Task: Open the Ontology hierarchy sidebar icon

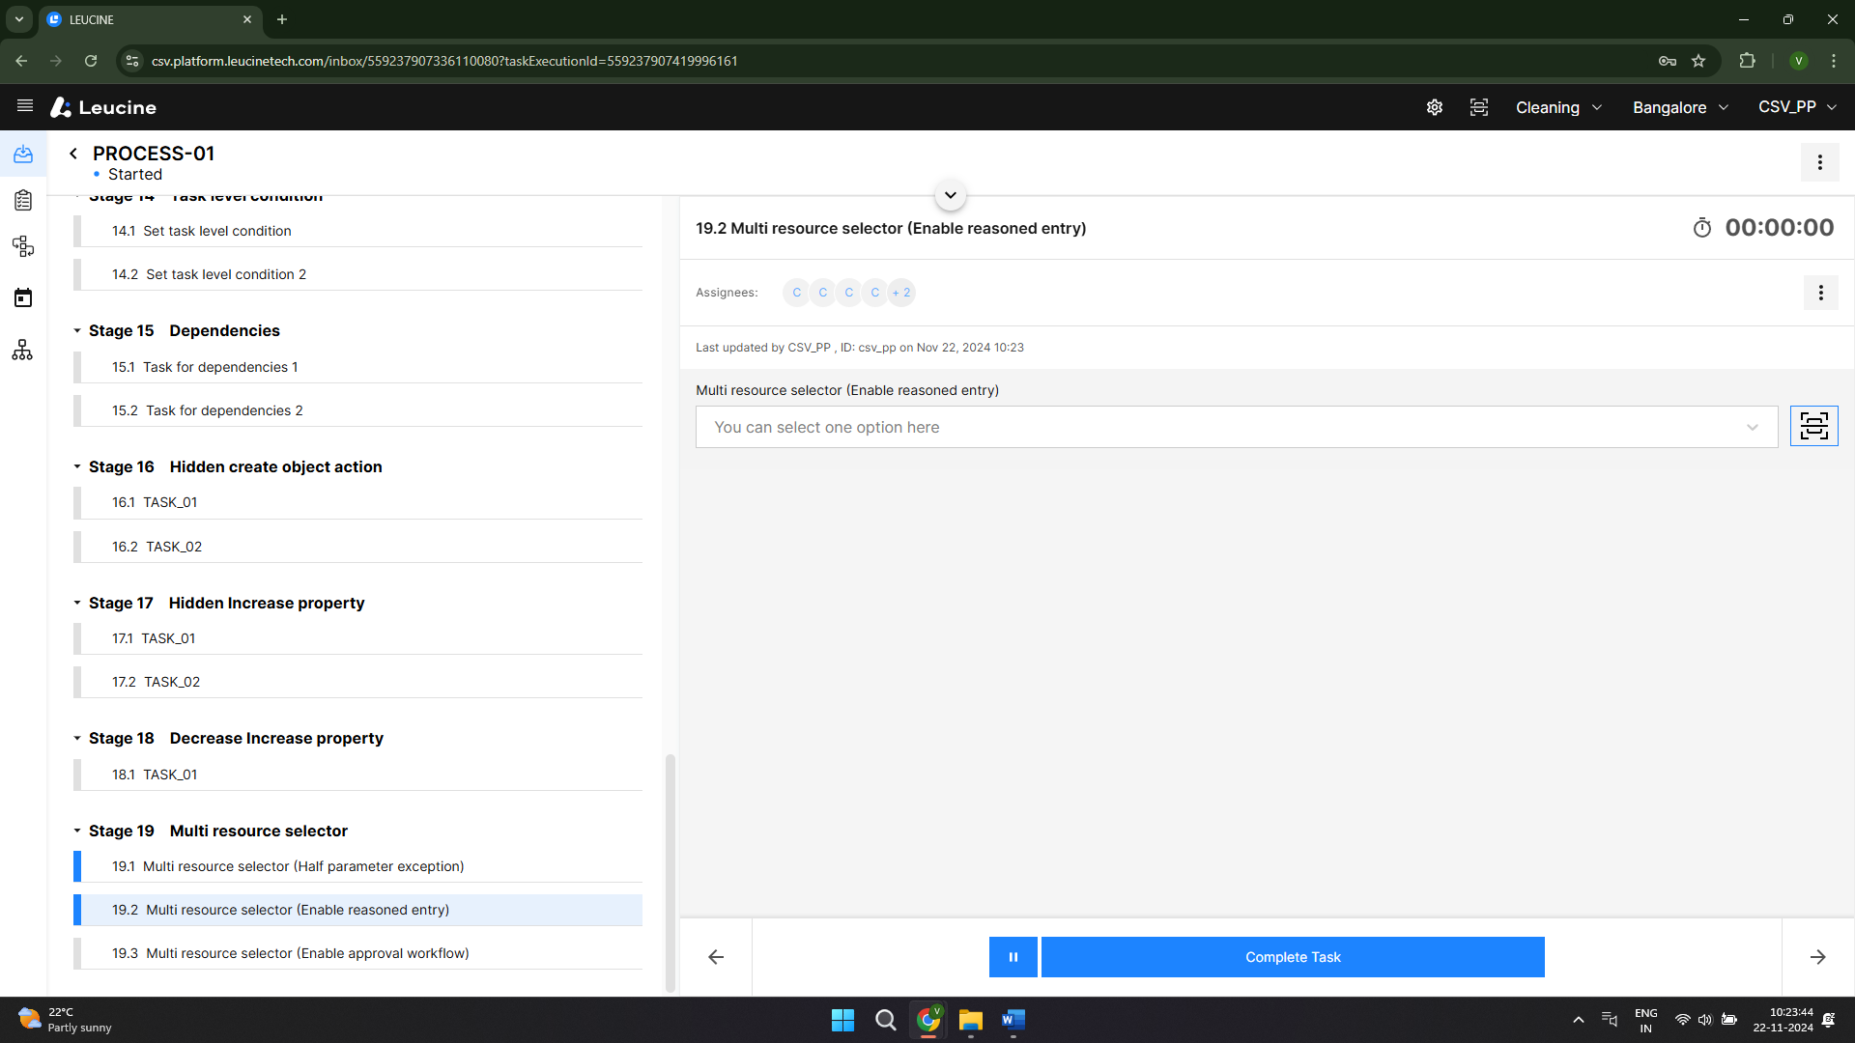Action: coord(23,350)
